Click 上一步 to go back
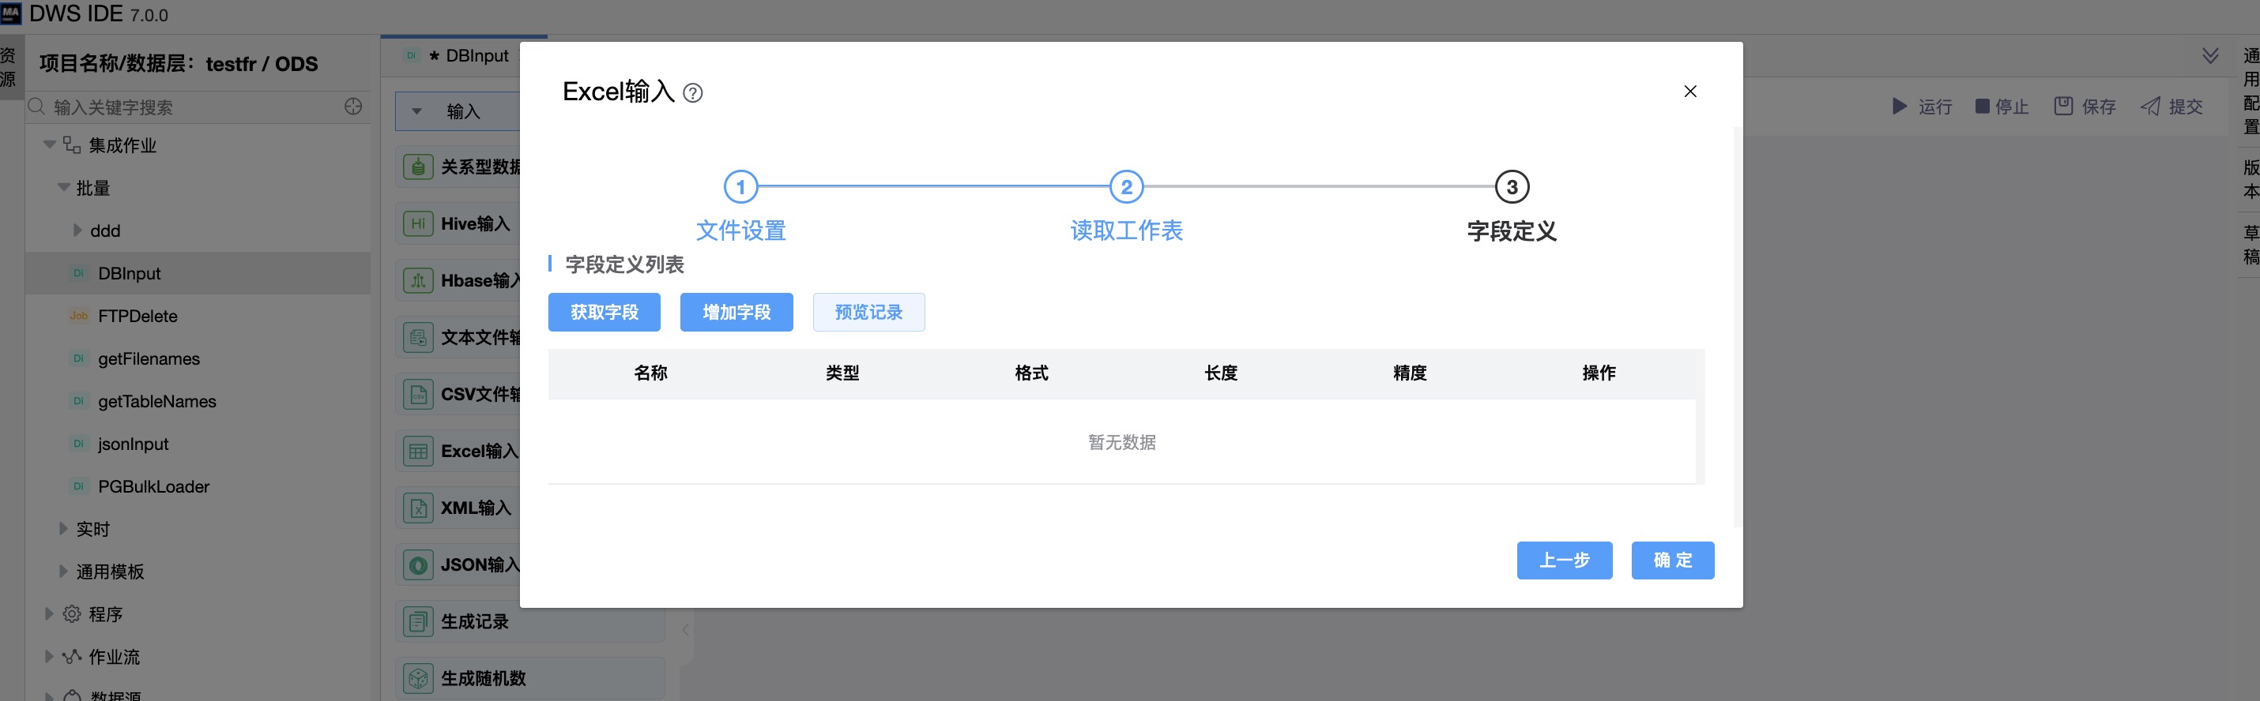The image size is (2260, 701). [1563, 560]
